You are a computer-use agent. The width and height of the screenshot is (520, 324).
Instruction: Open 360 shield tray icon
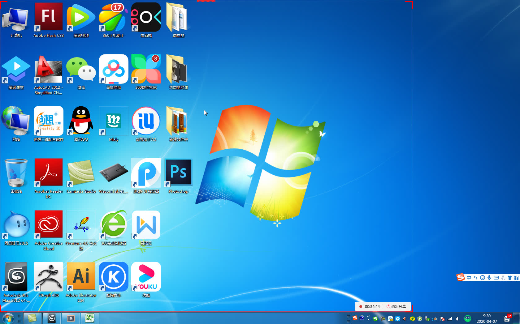click(x=420, y=319)
